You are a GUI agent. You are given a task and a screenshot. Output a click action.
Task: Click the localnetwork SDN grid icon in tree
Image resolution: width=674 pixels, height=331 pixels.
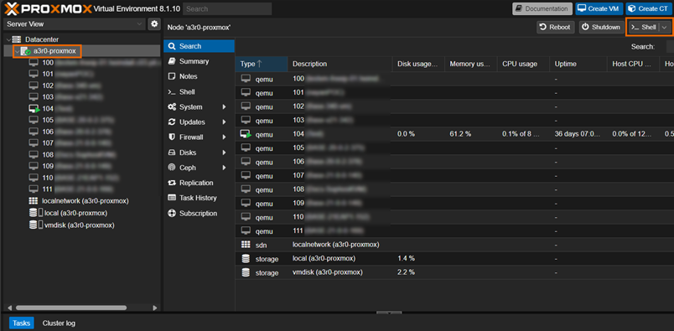[x=33, y=201]
